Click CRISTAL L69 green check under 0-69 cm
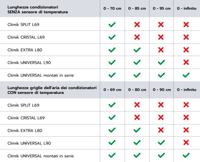 (112, 117)
